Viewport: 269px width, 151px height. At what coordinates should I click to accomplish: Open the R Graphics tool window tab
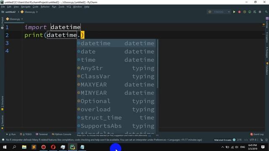pyautogui.click(x=267, y=37)
